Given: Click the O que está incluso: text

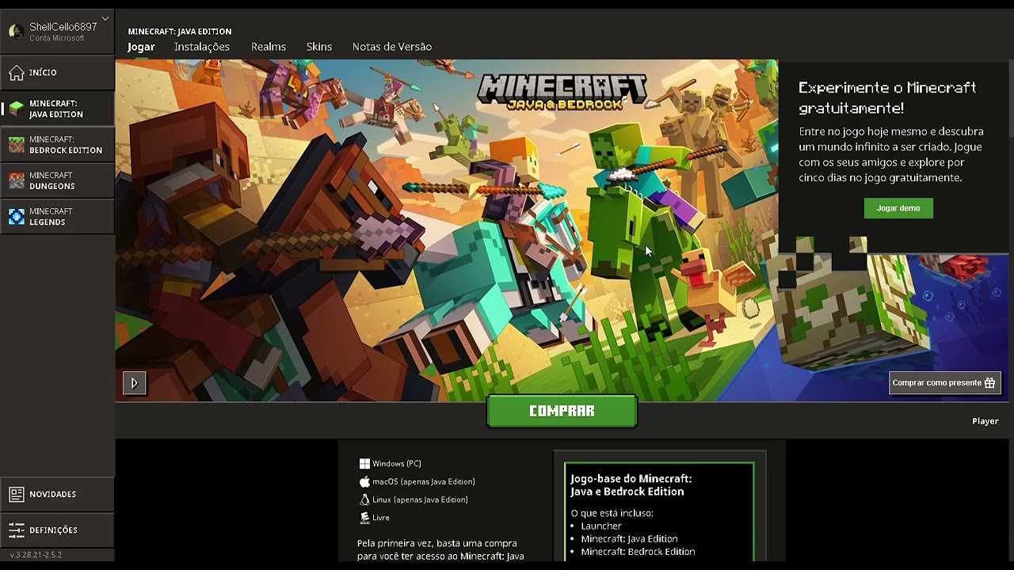Looking at the screenshot, I should pyautogui.click(x=612, y=513).
